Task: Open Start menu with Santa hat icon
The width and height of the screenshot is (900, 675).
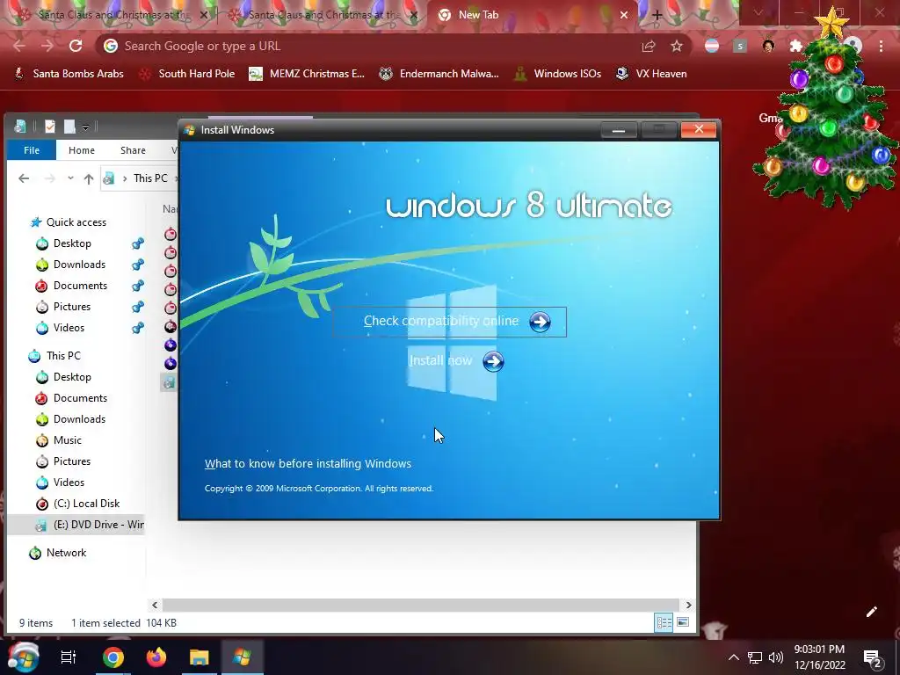Action: point(23,657)
